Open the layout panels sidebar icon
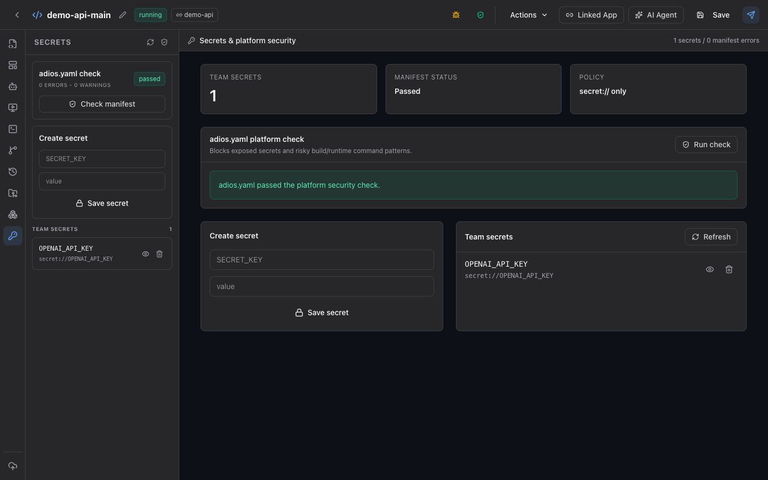This screenshot has width=768, height=480. pos(13,65)
